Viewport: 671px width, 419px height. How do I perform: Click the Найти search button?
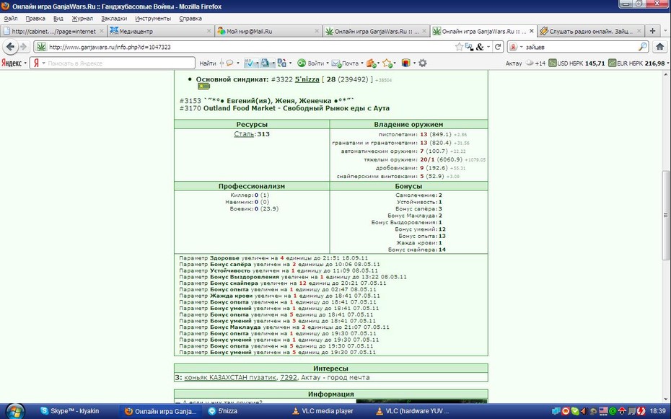(208, 63)
